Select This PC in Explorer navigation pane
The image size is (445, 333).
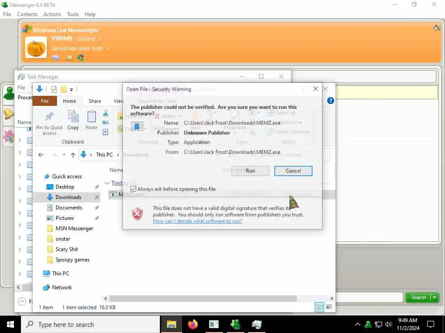(60, 274)
